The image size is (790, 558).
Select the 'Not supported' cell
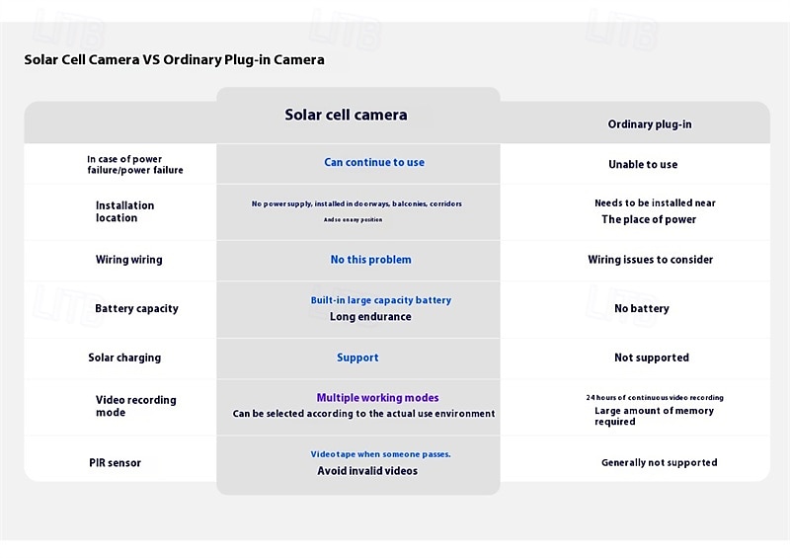pyautogui.click(x=652, y=358)
